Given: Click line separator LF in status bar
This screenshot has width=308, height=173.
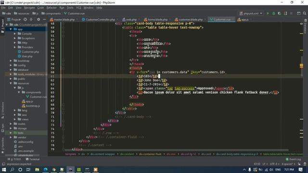Looking at the screenshot, I should coord(265,164).
